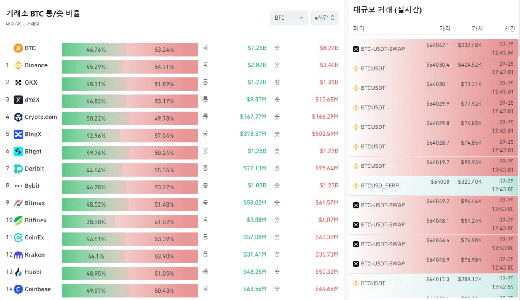The width and height of the screenshot is (520, 300).
Task: Click the first BTC-USDT-SWAP pair at $64062.1
Action: coord(383,49)
